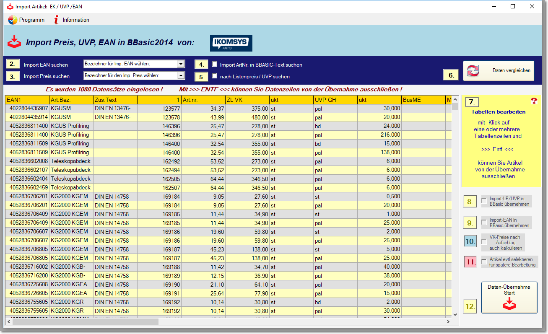Check Artikel evtl. selektieren für spätere Bearbeitung

pyautogui.click(x=484, y=262)
